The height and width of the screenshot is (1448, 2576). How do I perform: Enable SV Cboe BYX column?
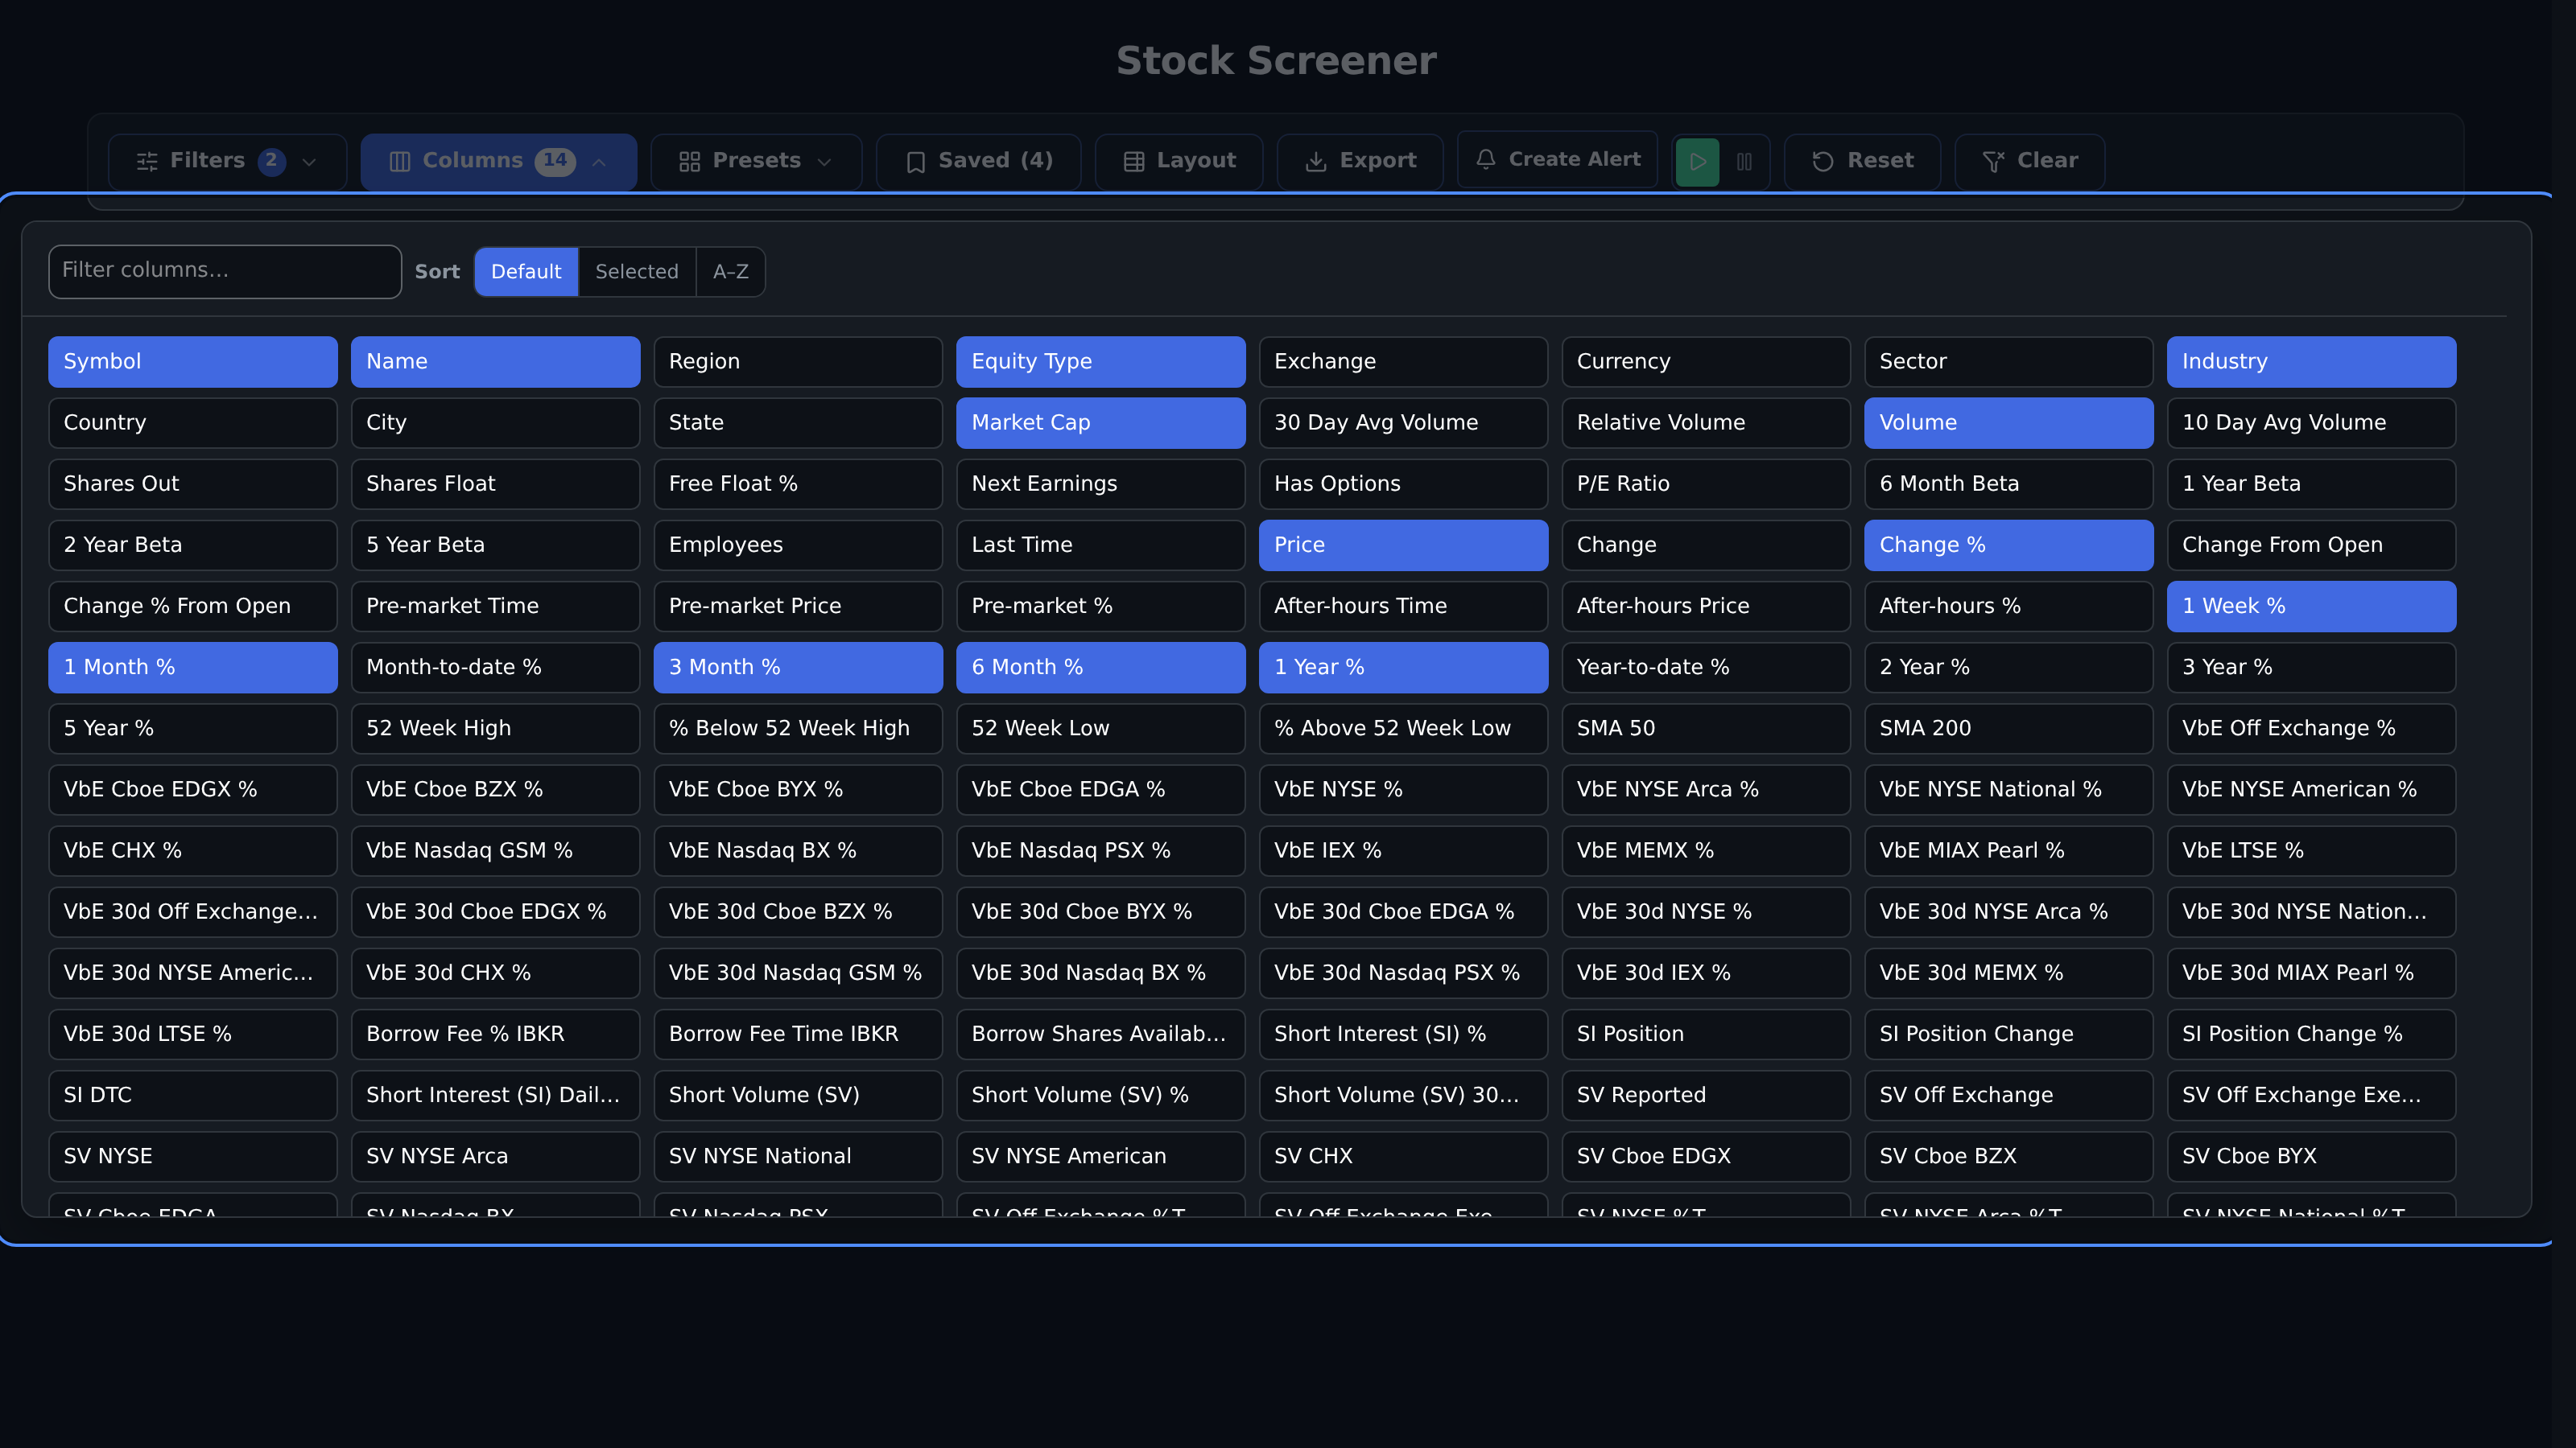click(2311, 1156)
